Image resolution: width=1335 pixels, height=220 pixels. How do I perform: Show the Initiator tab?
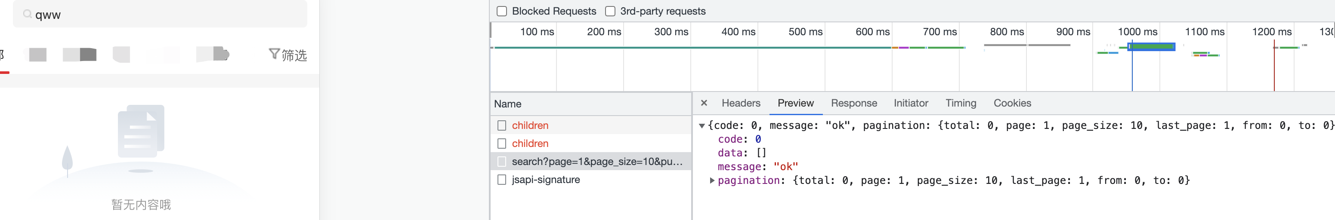click(911, 103)
